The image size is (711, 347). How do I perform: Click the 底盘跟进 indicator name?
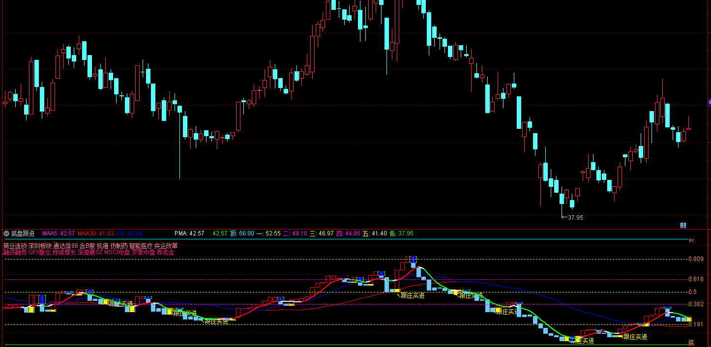(23, 233)
